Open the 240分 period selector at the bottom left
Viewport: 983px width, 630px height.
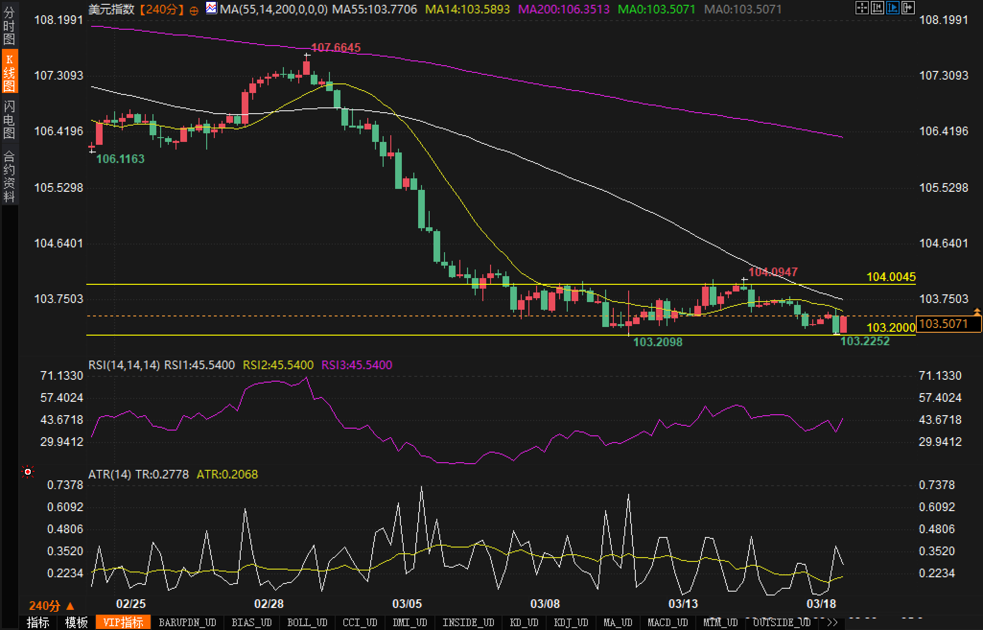[x=52, y=606]
